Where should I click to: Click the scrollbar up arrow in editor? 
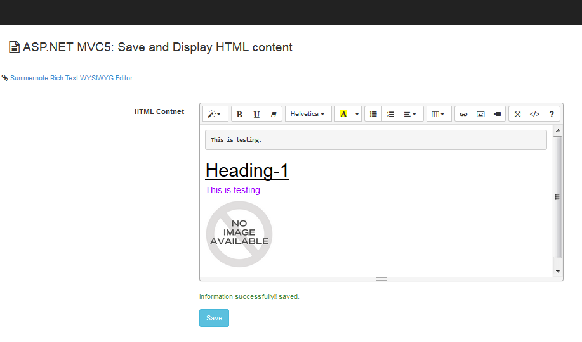tap(557, 130)
